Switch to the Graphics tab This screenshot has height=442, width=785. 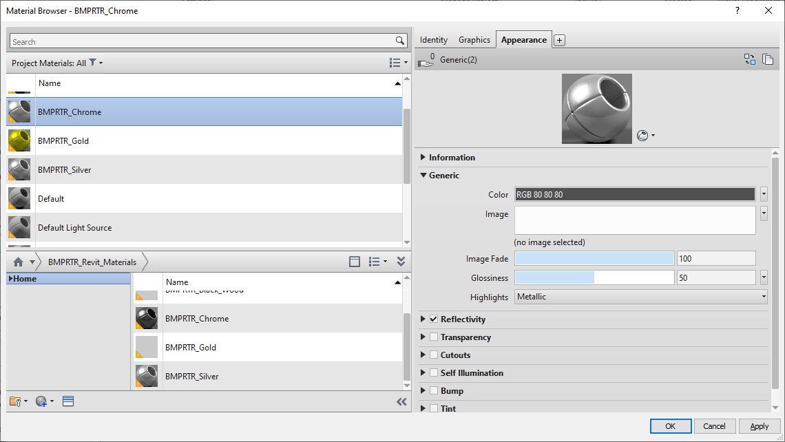pyautogui.click(x=474, y=39)
